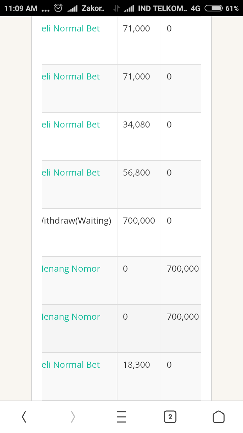Open Beli Normal Bet link in 18,300 row
243x433 pixels.
coord(71,365)
